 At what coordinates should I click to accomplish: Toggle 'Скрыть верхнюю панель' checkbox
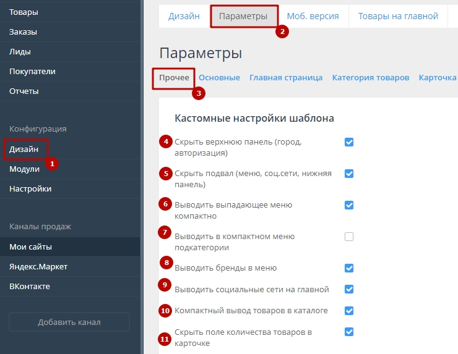click(349, 142)
